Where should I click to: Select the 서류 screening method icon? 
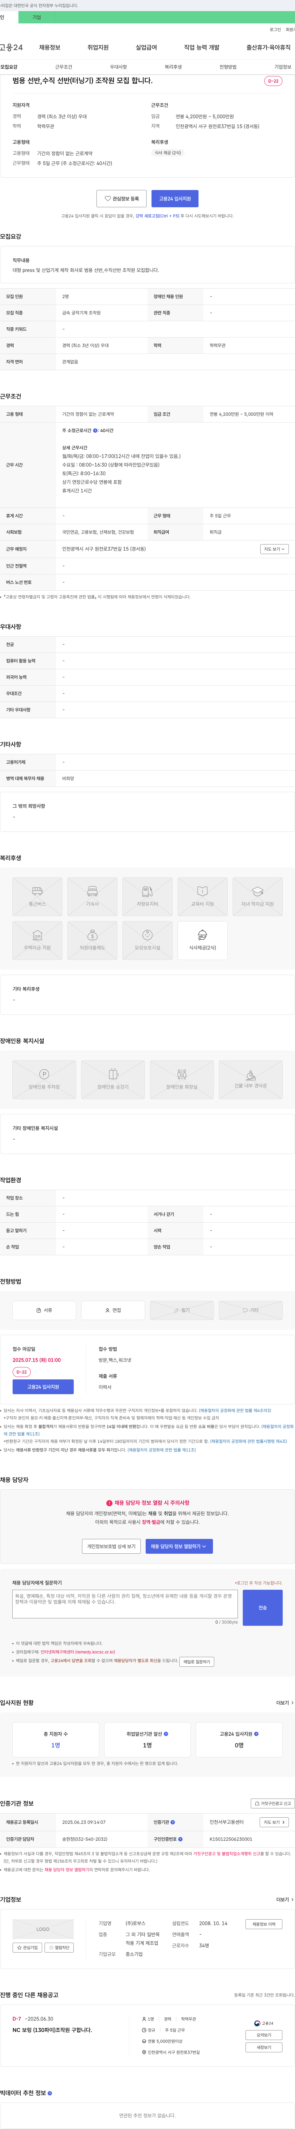45,1310
